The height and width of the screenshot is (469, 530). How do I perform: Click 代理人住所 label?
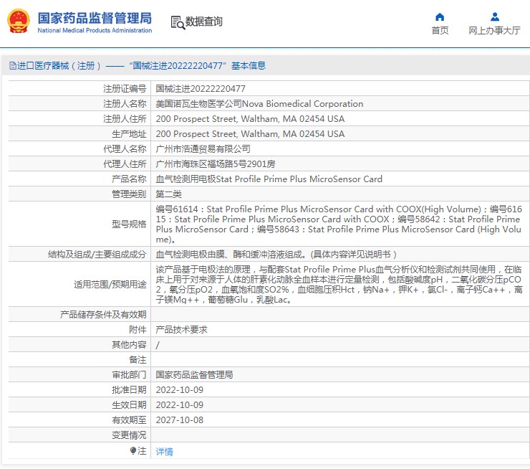pos(125,164)
